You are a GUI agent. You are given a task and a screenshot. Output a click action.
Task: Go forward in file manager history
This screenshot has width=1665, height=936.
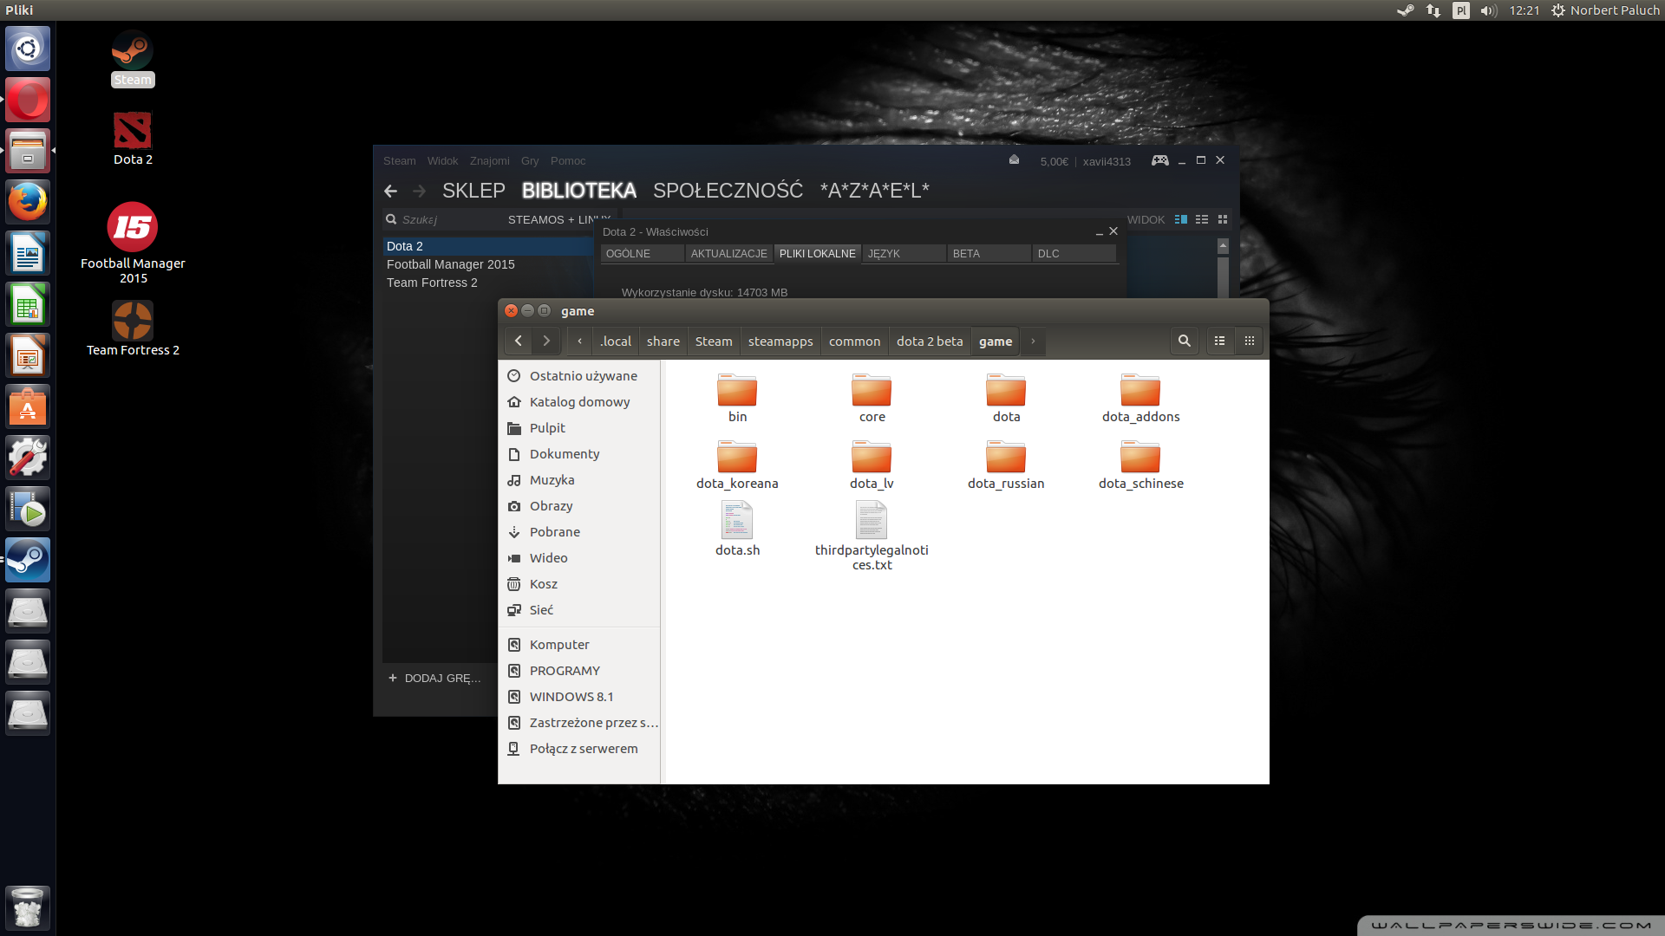[545, 341]
